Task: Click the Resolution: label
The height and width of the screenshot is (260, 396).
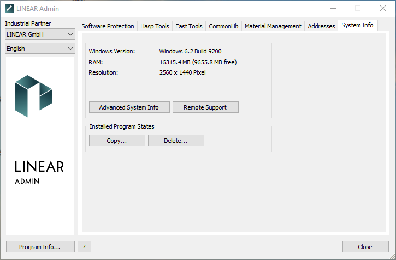Action: coord(103,73)
